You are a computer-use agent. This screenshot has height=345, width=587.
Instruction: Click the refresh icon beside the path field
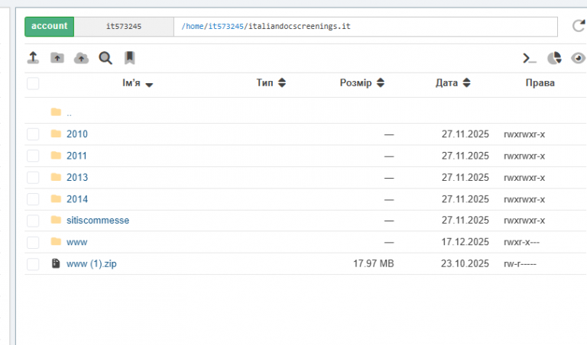click(x=579, y=26)
